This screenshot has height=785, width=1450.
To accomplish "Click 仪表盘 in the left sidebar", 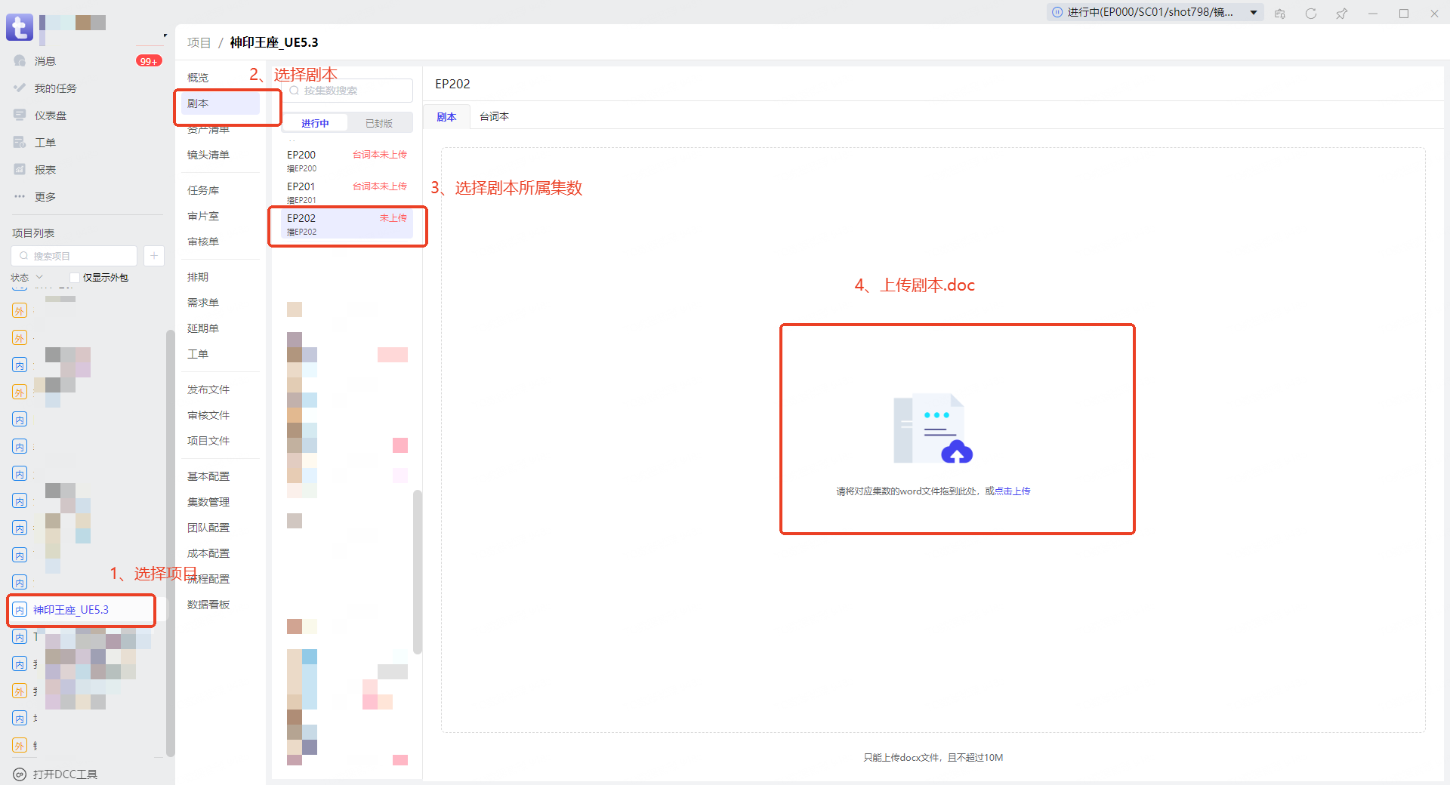I will pos(51,115).
